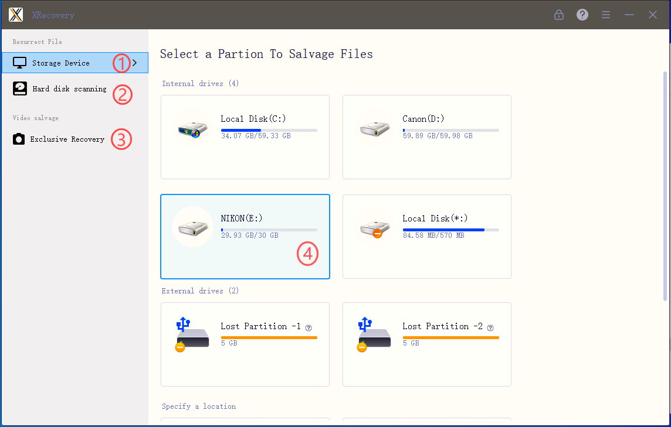Open Exclusive Recovery in sidebar
Image resolution: width=671 pixels, height=427 pixels.
(67, 139)
